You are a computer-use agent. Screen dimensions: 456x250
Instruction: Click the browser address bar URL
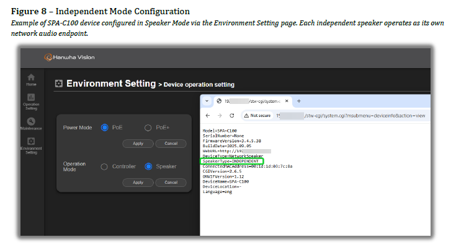(351, 116)
